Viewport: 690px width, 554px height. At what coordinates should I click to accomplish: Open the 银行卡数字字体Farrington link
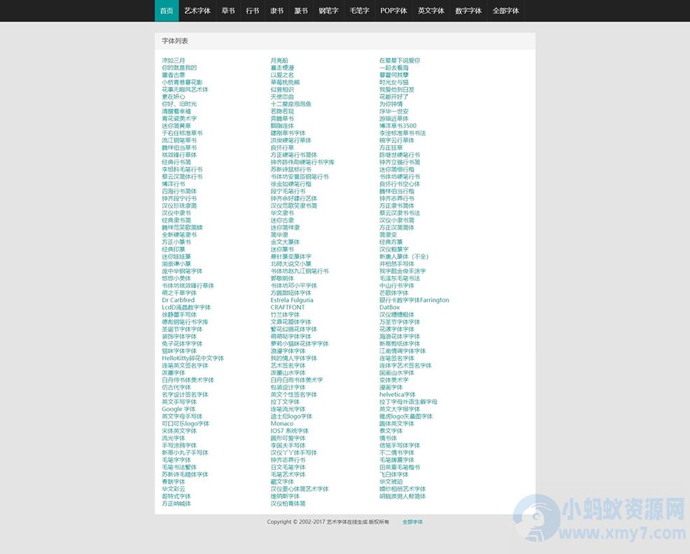click(x=414, y=300)
